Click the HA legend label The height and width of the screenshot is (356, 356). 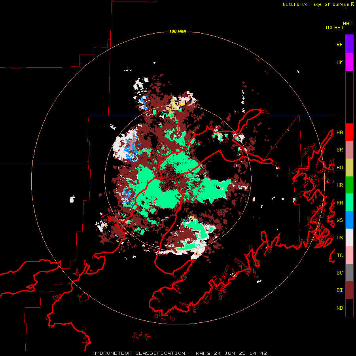pyautogui.click(x=339, y=132)
